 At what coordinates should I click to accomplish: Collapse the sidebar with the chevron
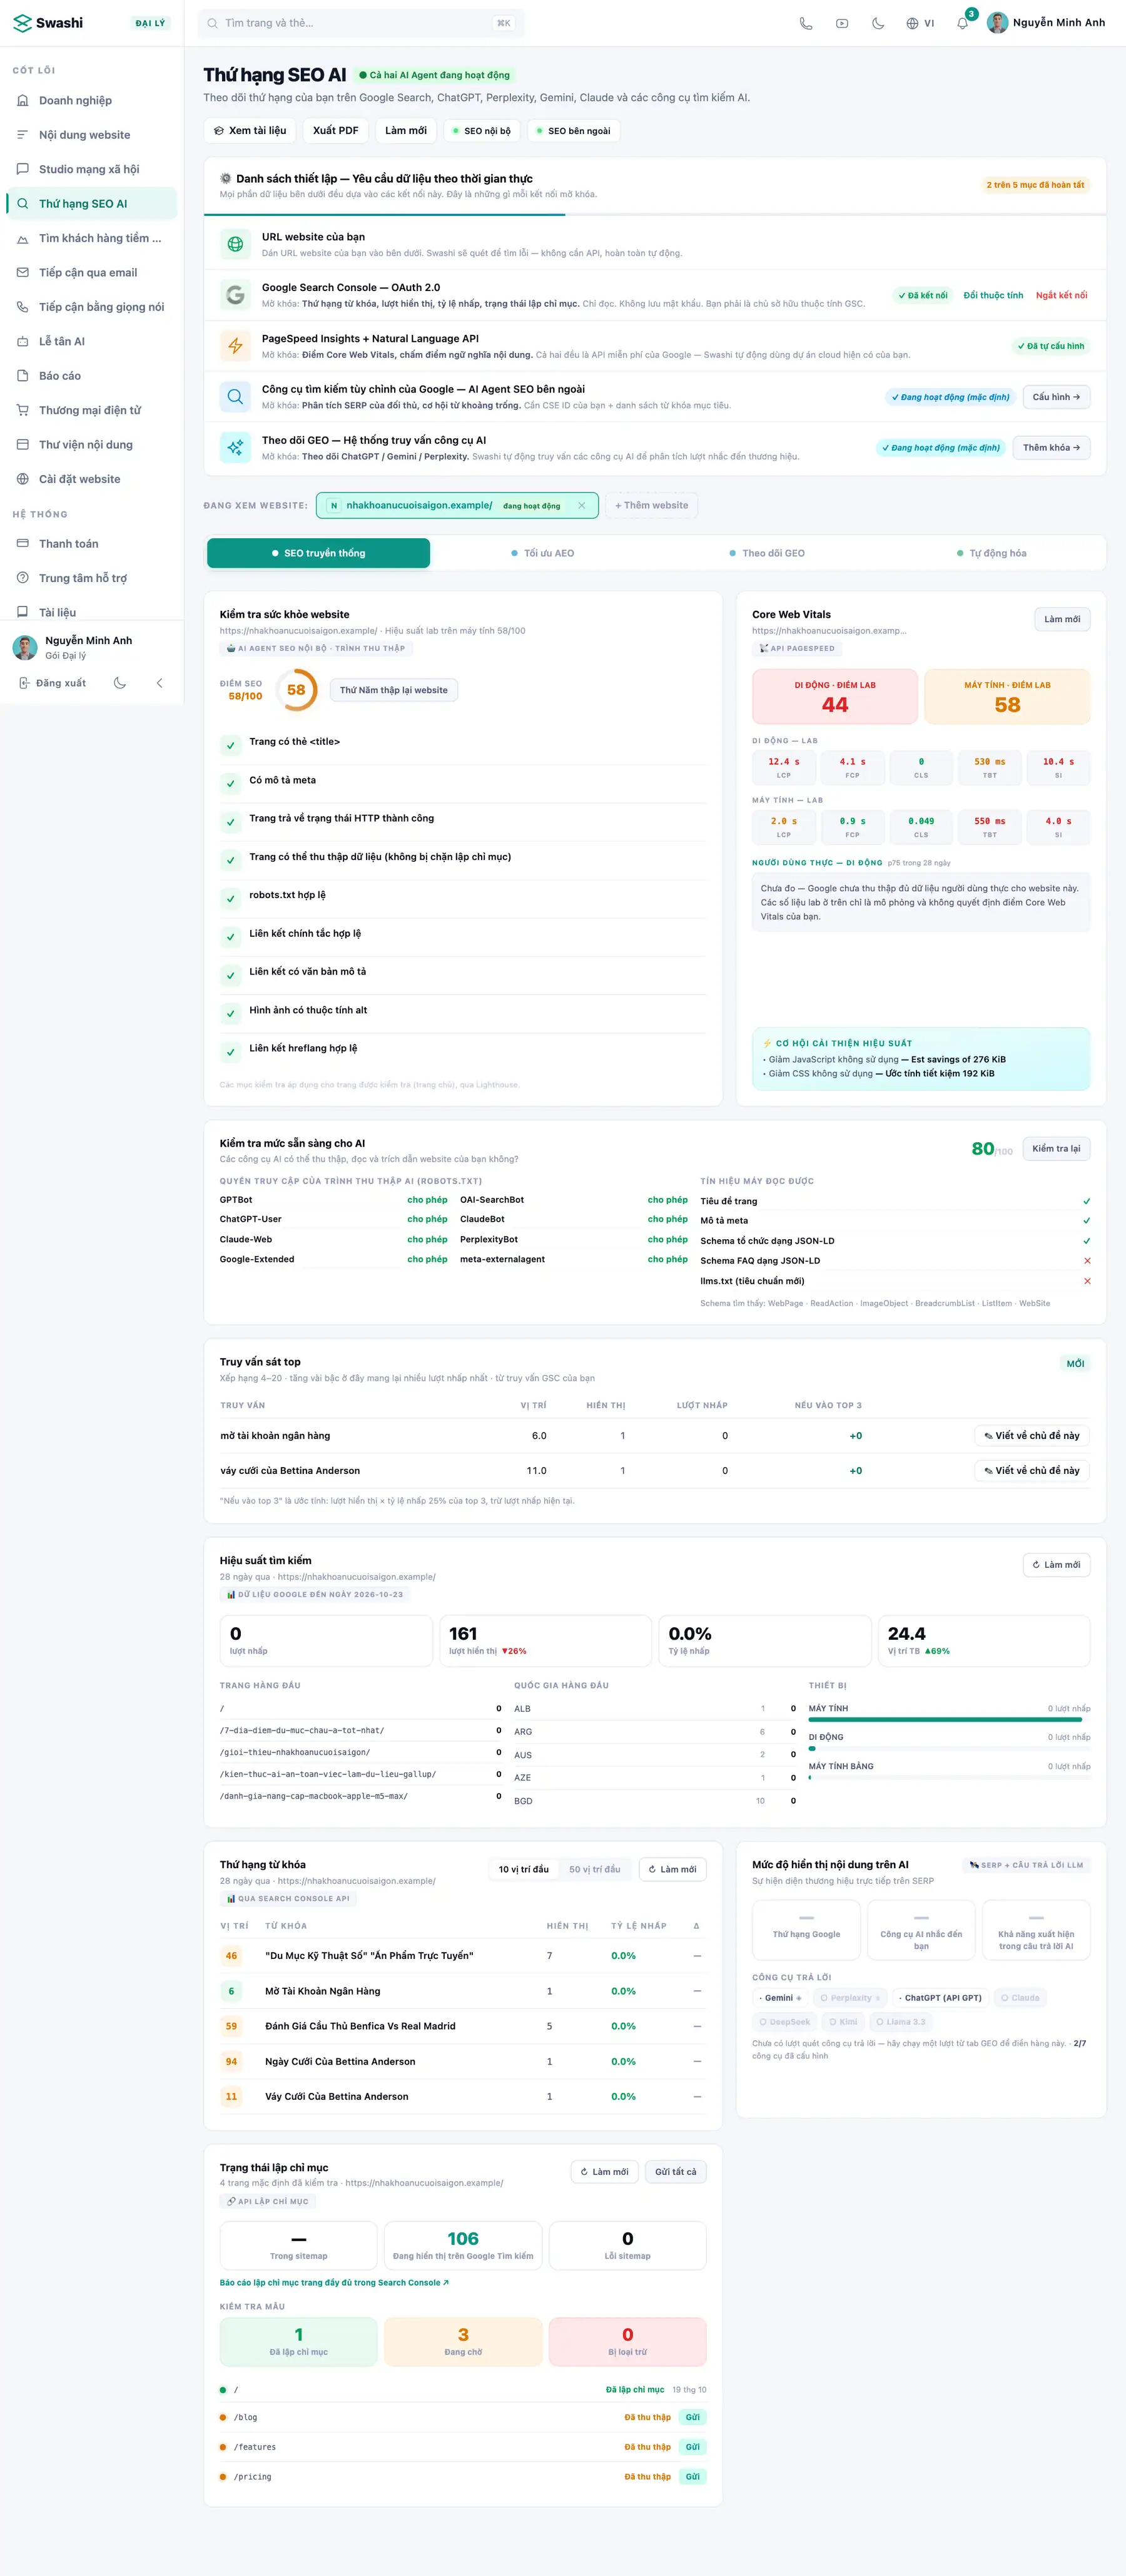[x=160, y=683]
